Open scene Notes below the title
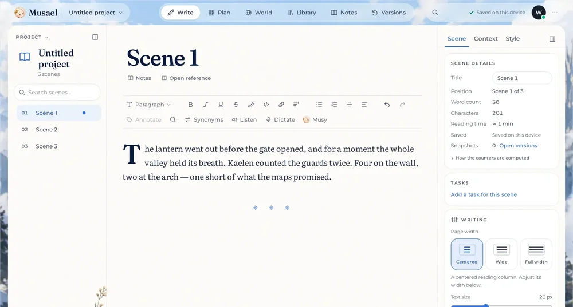 (139, 78)
